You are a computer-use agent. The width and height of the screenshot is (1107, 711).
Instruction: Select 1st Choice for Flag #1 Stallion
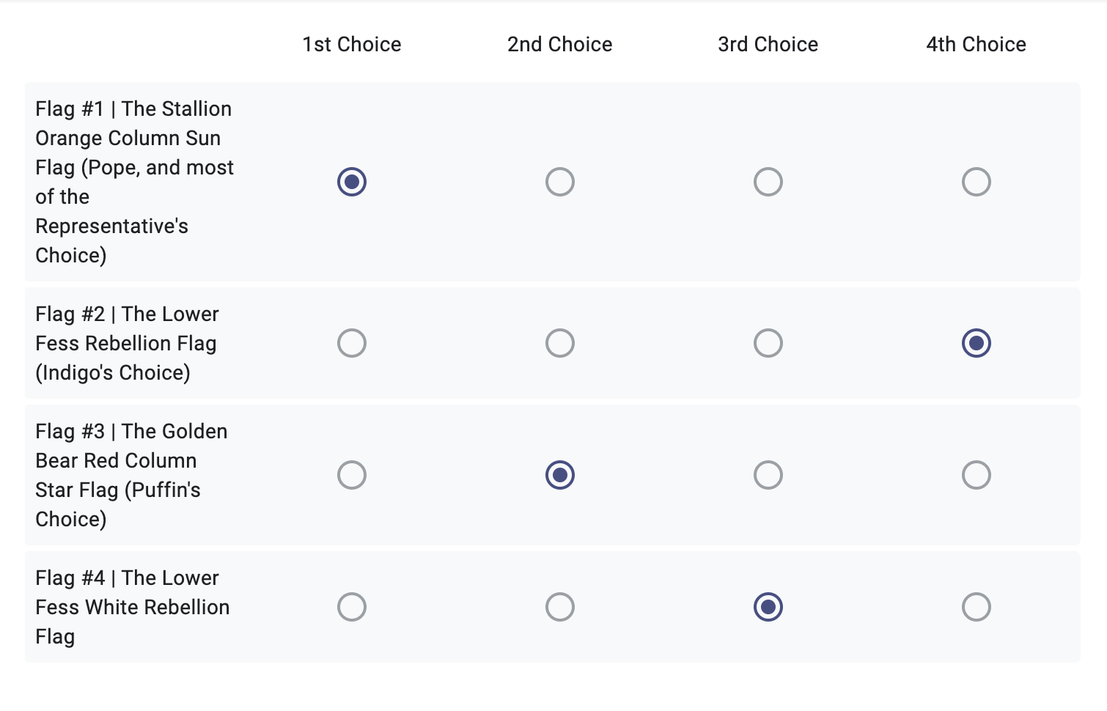coord(352,182)
